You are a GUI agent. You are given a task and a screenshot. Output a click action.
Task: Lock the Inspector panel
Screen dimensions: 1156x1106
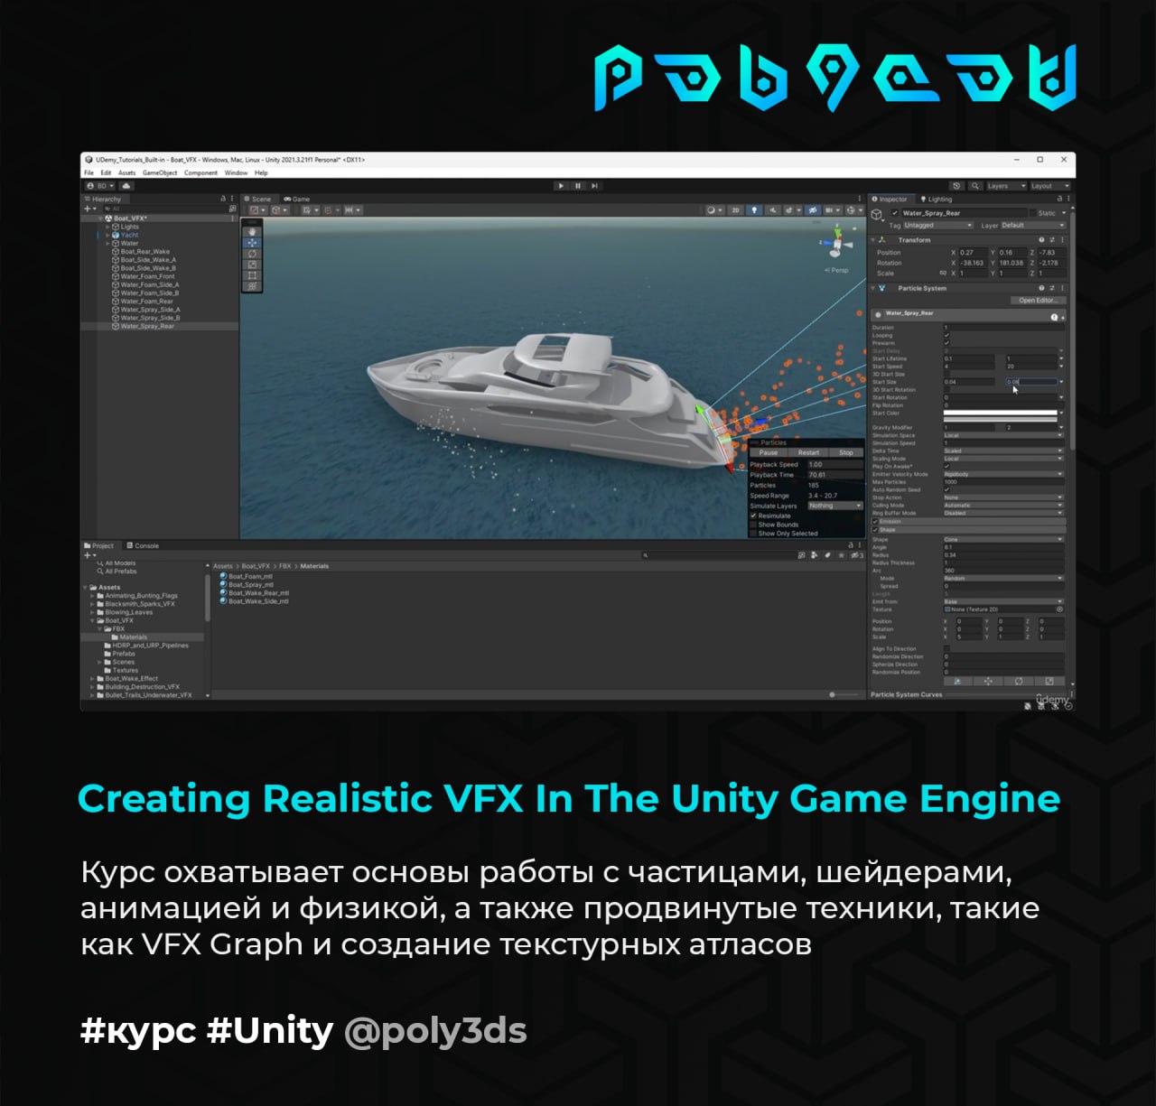click(x=1059, y=199)
